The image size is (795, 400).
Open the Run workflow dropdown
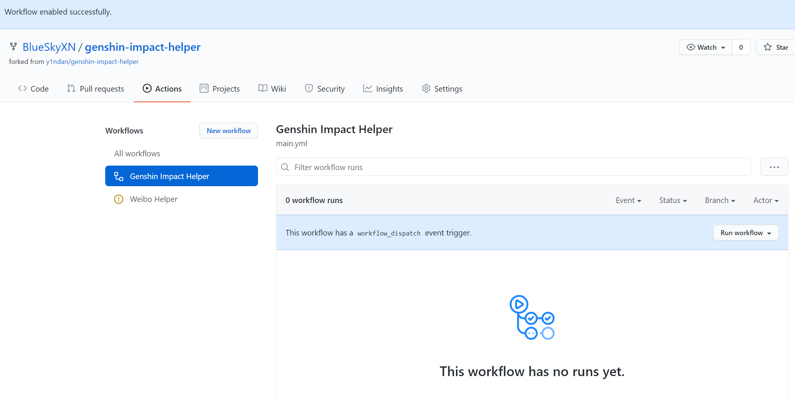click(746, 233)
